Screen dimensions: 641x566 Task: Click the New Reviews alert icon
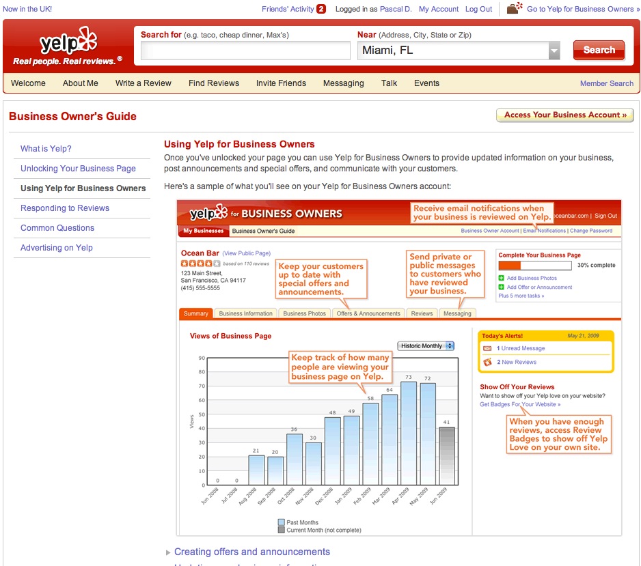click(487, 362)
